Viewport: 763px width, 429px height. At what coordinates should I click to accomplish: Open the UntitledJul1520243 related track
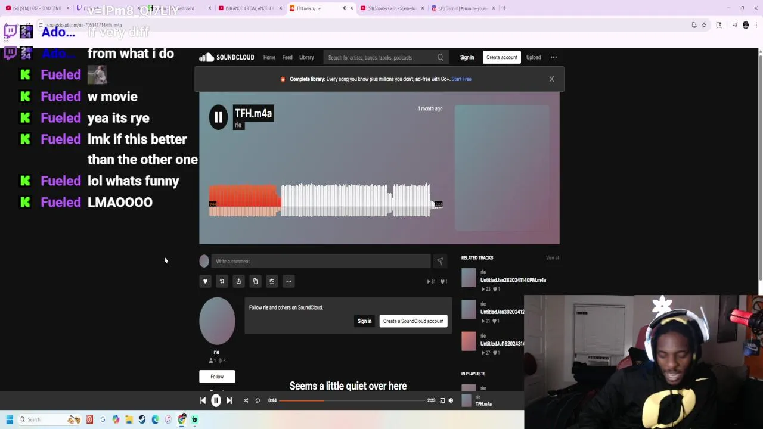pyautogui.click(x=503, y=344)
